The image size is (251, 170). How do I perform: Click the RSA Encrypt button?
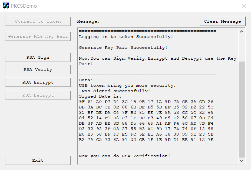click(x=38, y=82)
